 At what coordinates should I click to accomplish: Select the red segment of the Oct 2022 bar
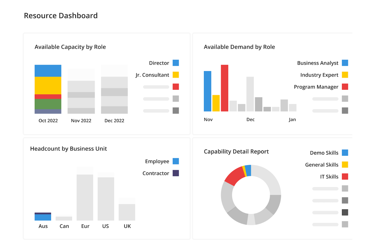tap(48, 97)
